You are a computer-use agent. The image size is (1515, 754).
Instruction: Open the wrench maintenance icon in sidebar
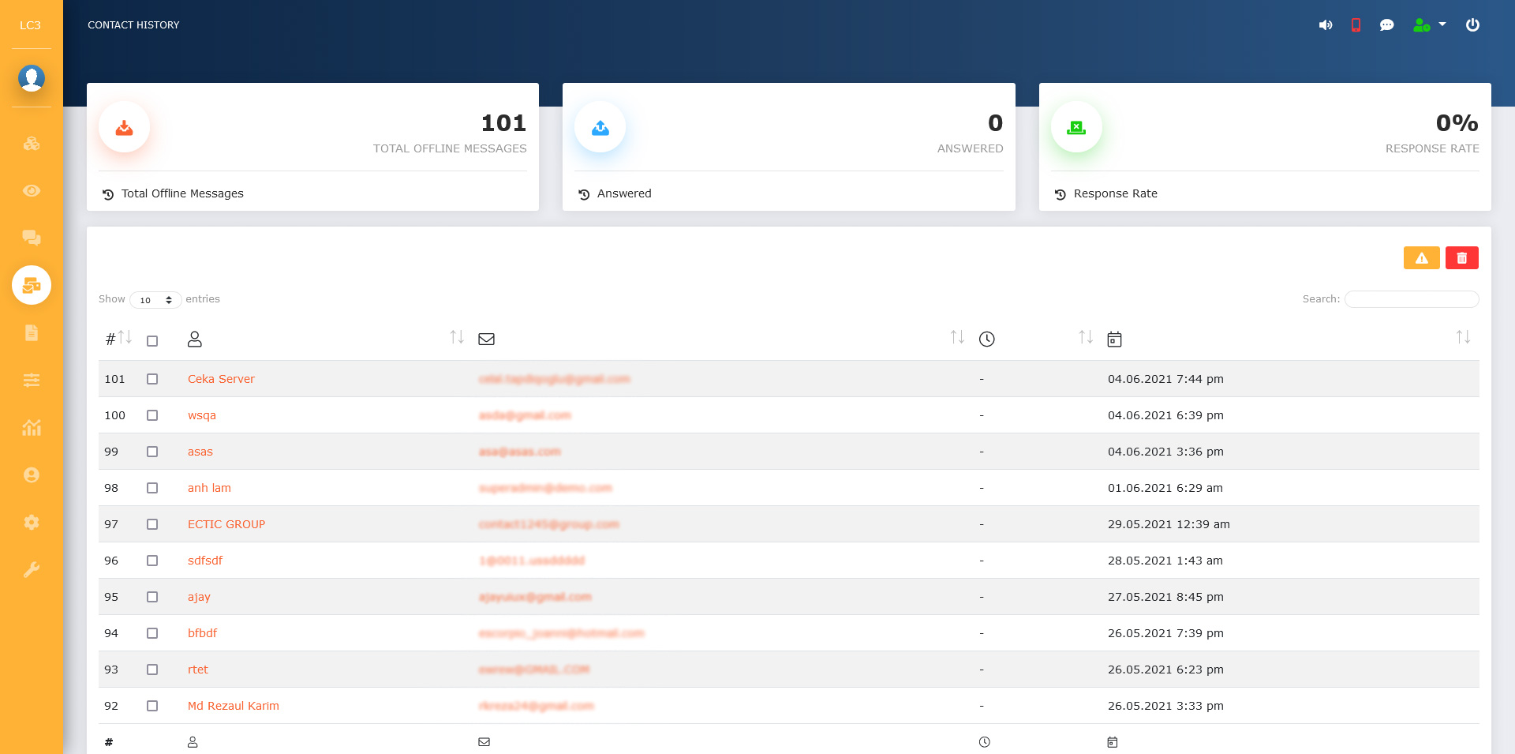(x=32, y=570)
